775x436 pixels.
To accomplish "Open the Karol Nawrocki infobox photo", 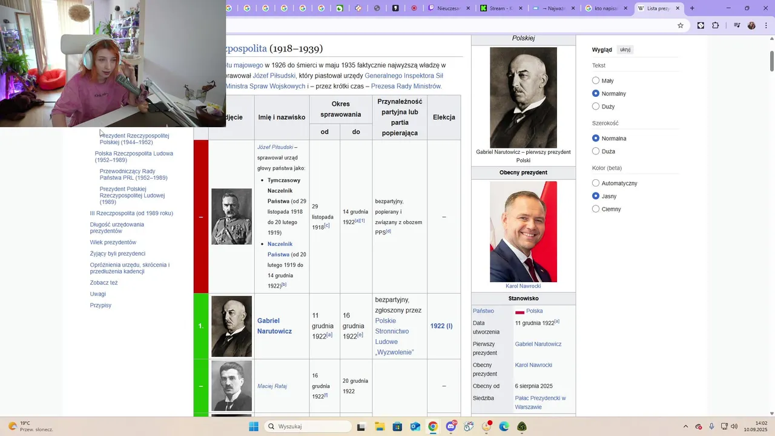I will 523,232.
